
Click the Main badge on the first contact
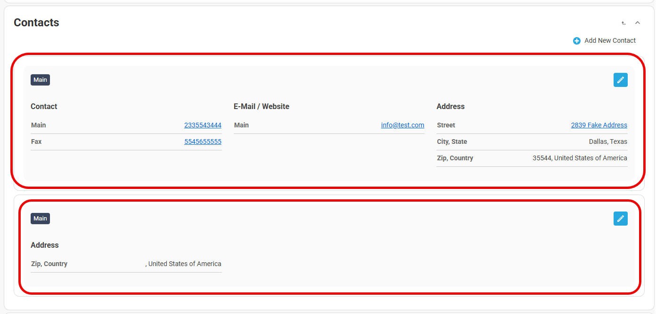(x=40, y=80)
